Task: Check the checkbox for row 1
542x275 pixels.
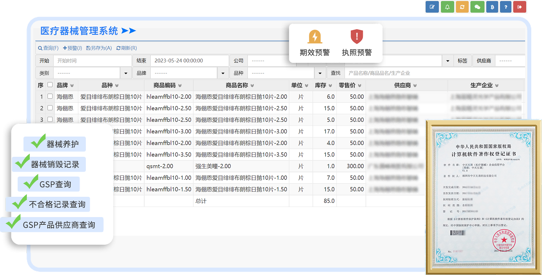Action: (x=50, y=96)
